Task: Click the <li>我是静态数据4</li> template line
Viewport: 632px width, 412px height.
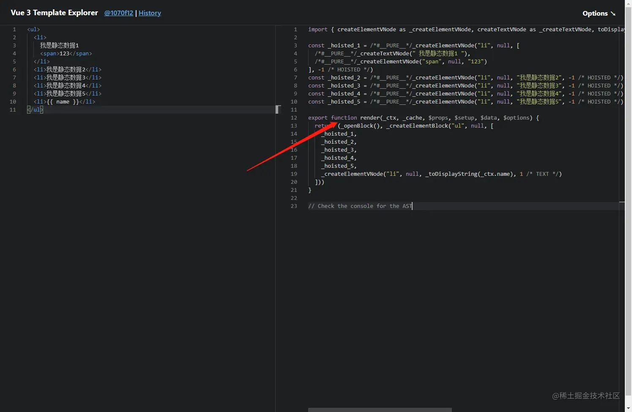Action: point(68,86)
